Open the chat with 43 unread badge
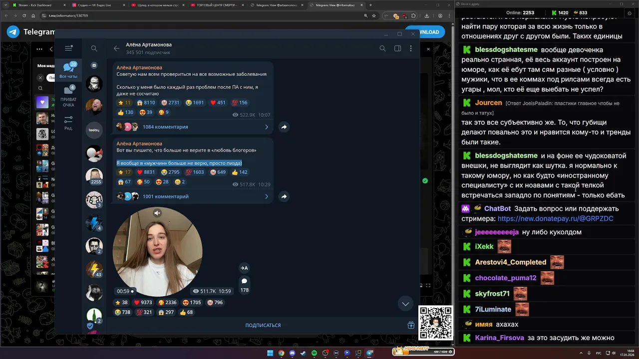The width and height of the screenshot is (639, 359). tap(94, 269)
